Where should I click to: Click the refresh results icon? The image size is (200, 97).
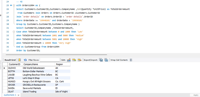[25, 60]
